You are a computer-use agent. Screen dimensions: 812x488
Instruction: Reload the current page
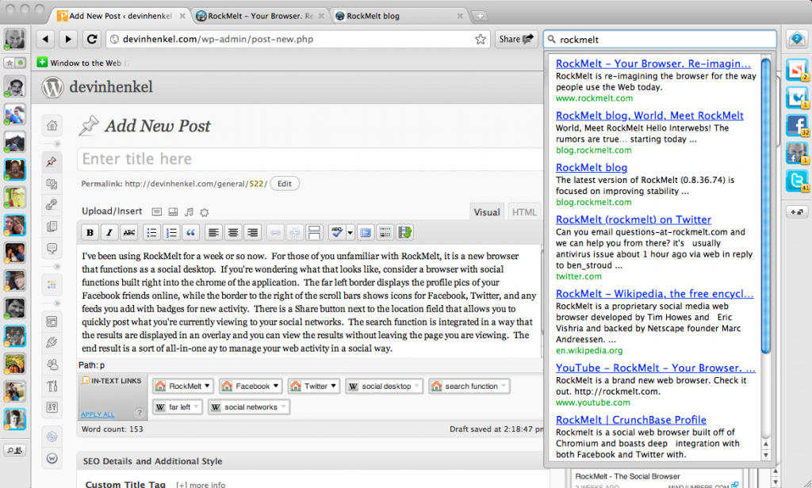pyautogui.click(x=92, y=40)
